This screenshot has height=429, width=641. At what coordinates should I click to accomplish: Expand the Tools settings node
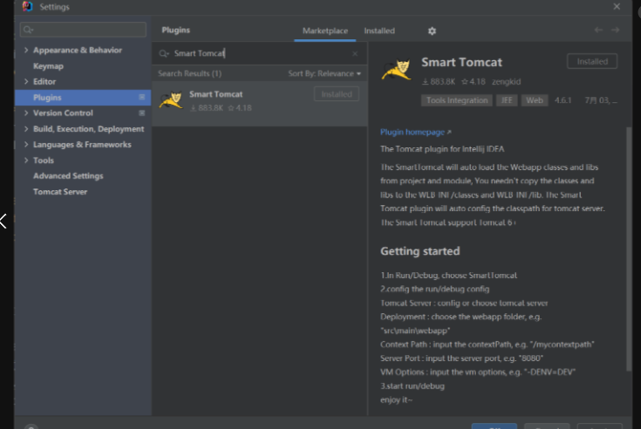[26, 160]
